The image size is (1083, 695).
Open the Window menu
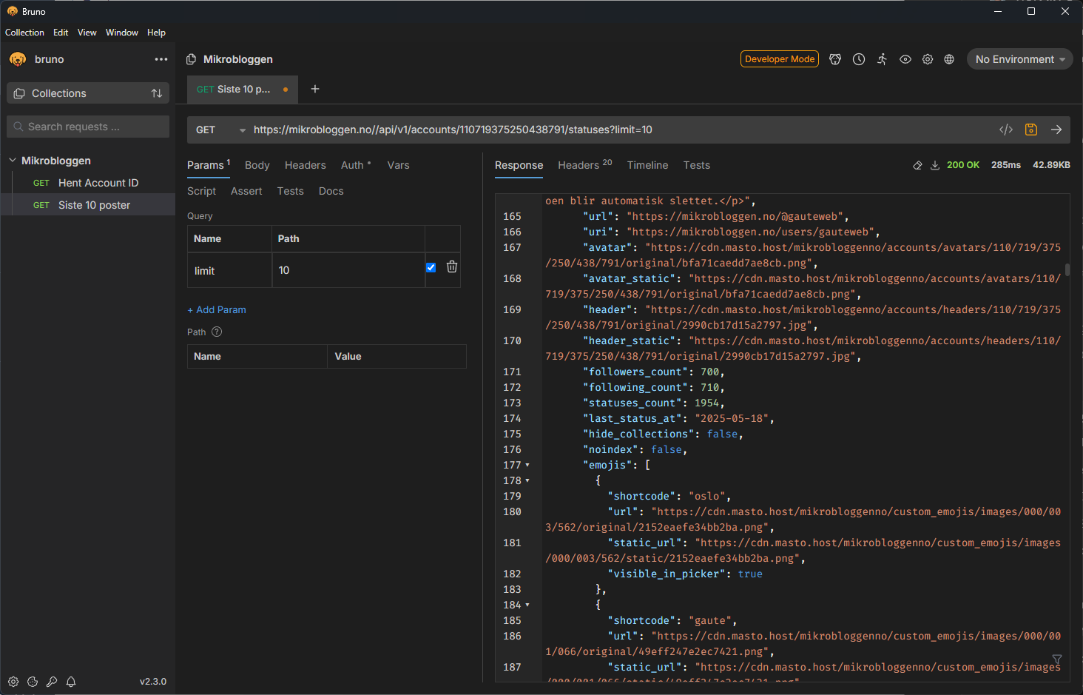pyautogui.click(x=122, y=33)
